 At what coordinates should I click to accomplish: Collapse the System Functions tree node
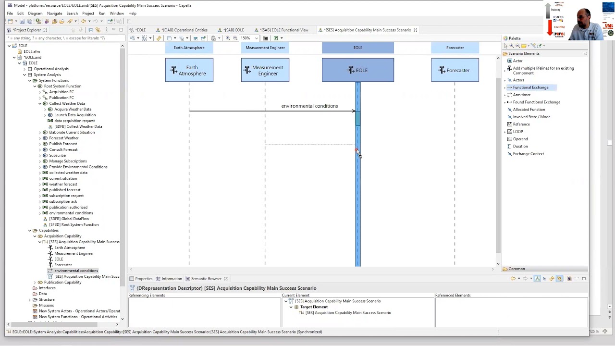coord(30,80)
